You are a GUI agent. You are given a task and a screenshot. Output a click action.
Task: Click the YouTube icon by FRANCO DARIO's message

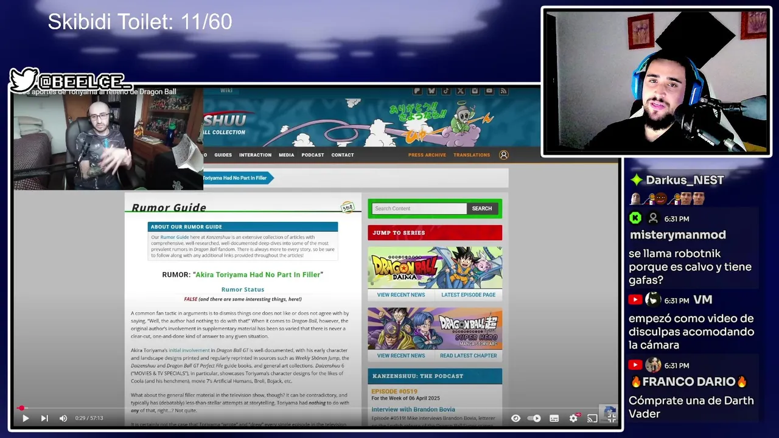[635, 365]
